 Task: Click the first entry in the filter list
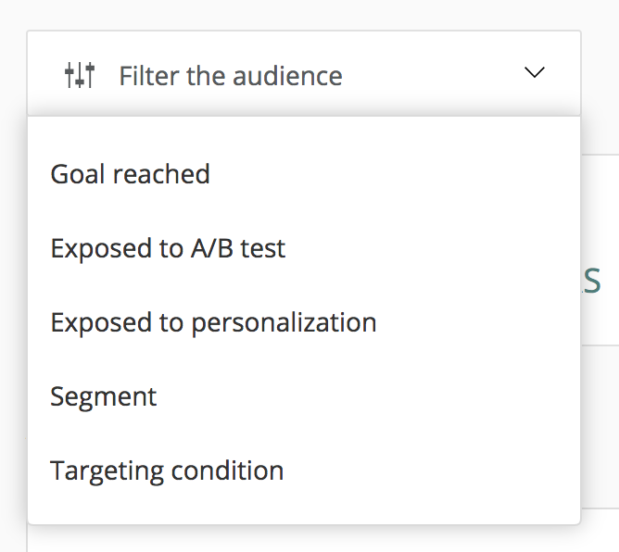131,174
